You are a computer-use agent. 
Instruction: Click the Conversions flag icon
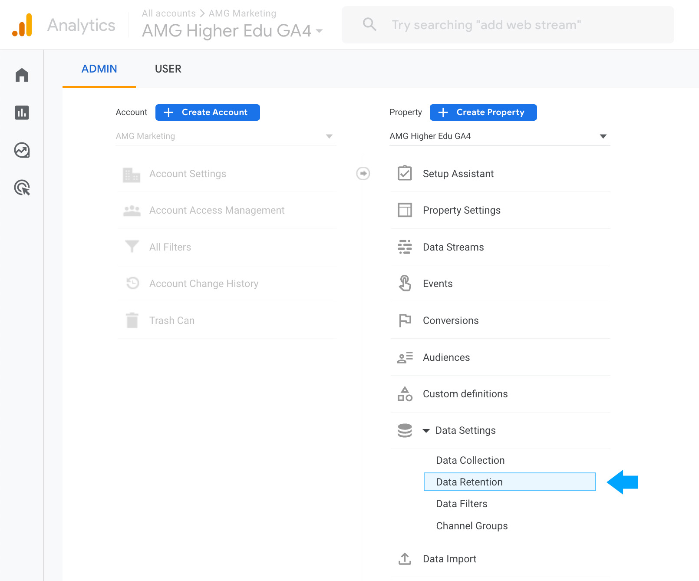[x=405, y=320]
